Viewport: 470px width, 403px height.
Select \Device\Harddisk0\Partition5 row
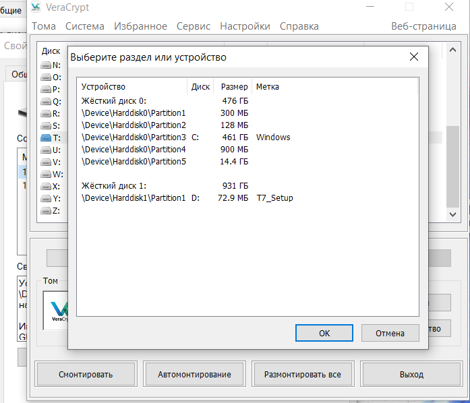(x=247, y=162)
